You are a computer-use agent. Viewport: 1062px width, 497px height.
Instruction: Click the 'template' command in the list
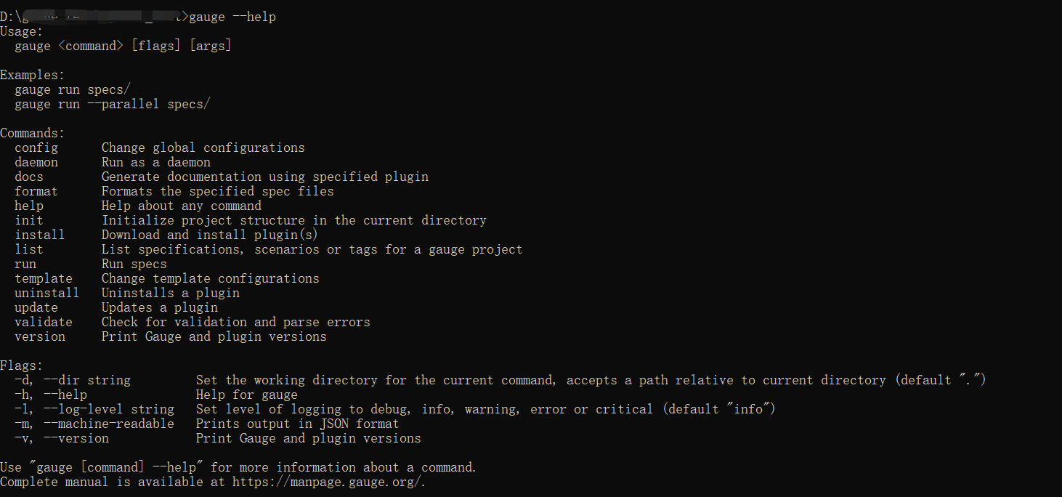[44, 278]
